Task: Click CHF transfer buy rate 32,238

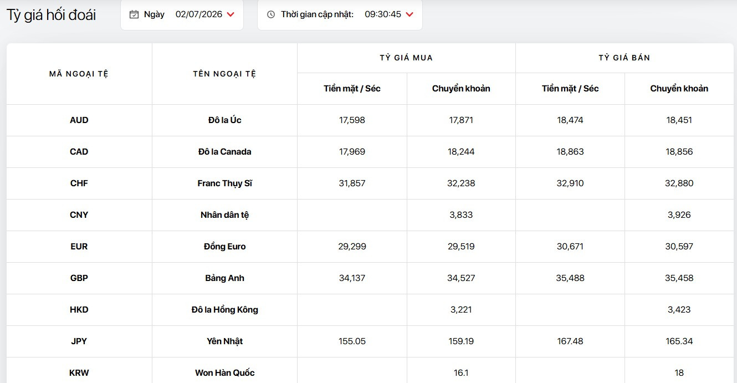Action: tap(461, 183)
